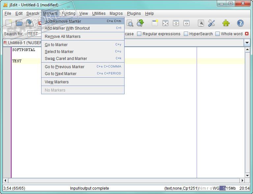Click the Split Horizontally toolbar icon
Viewport: 253px width, 194px height.
pyautogui.click(x=176, y=23)
